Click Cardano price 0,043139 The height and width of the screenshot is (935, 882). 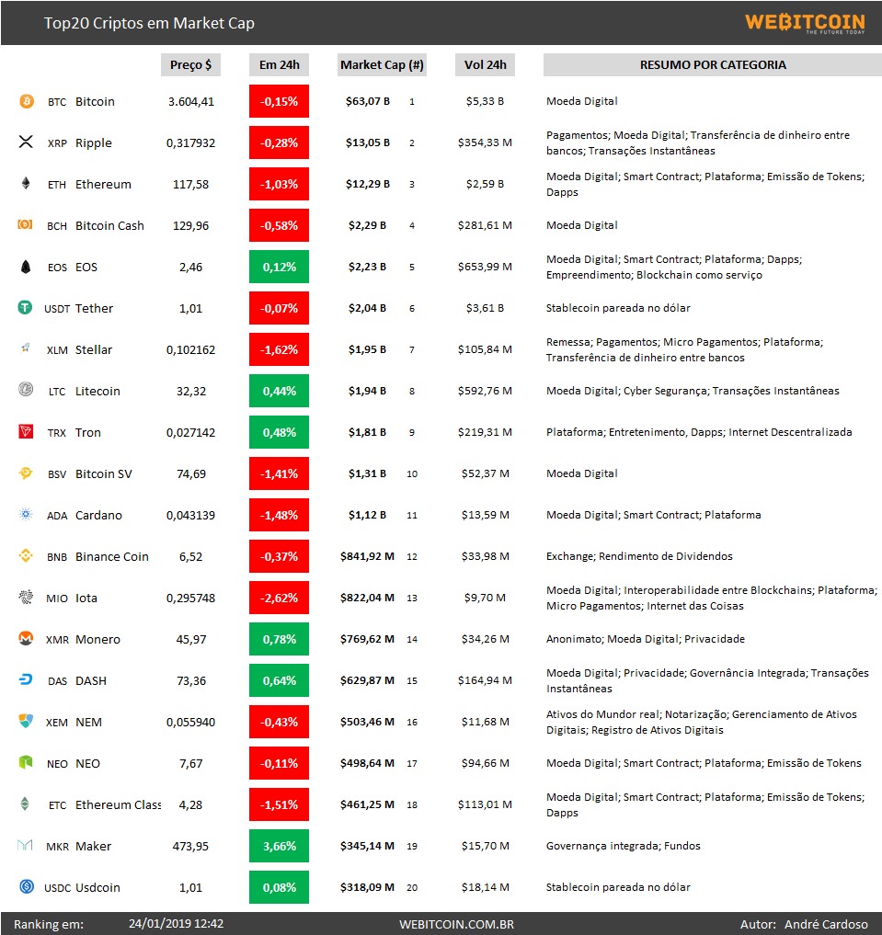point(190,515)
